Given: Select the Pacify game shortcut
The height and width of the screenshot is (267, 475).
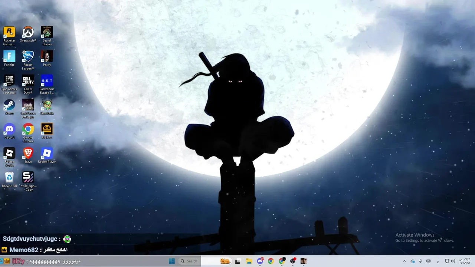Looking at the screenshot, I should [x=47, y=58].
